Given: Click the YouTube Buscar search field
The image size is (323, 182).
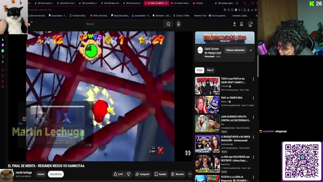Looking at the screenshot, I should [x=124, y=24].
